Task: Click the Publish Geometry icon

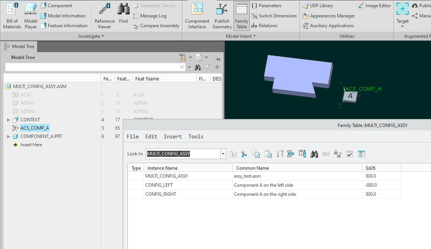Action: point(222,16)
